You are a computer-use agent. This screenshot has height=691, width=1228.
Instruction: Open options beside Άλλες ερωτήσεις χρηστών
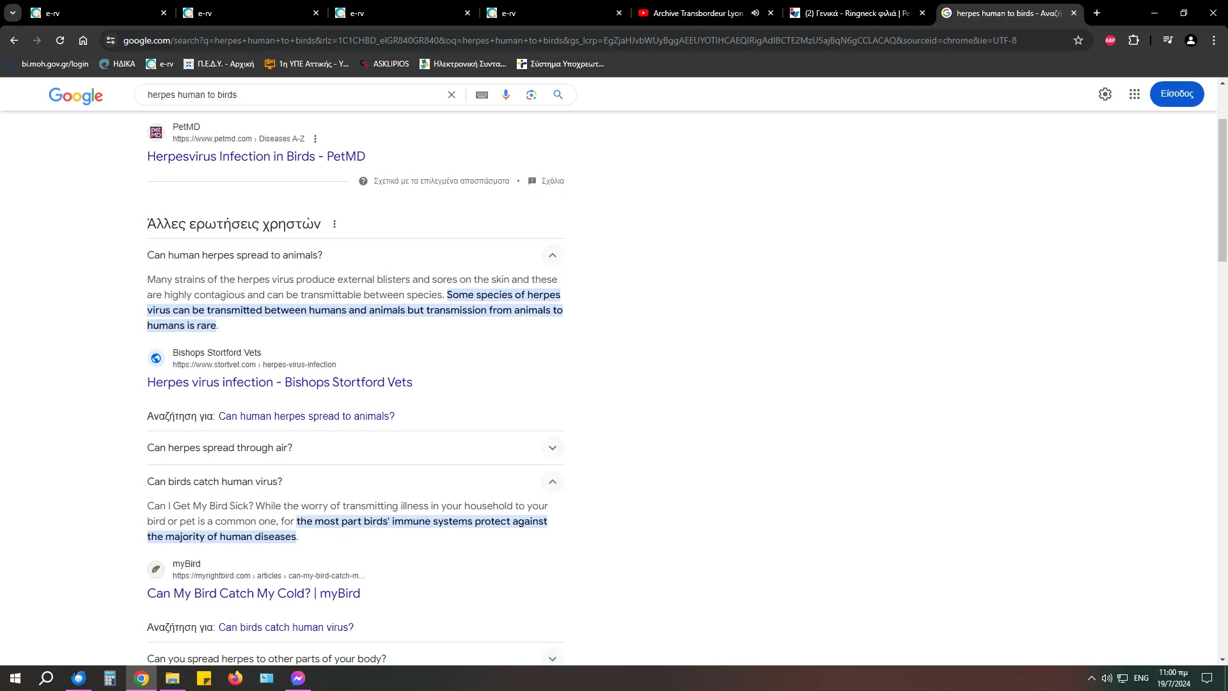pyautogui.click(x=335, y=224)
